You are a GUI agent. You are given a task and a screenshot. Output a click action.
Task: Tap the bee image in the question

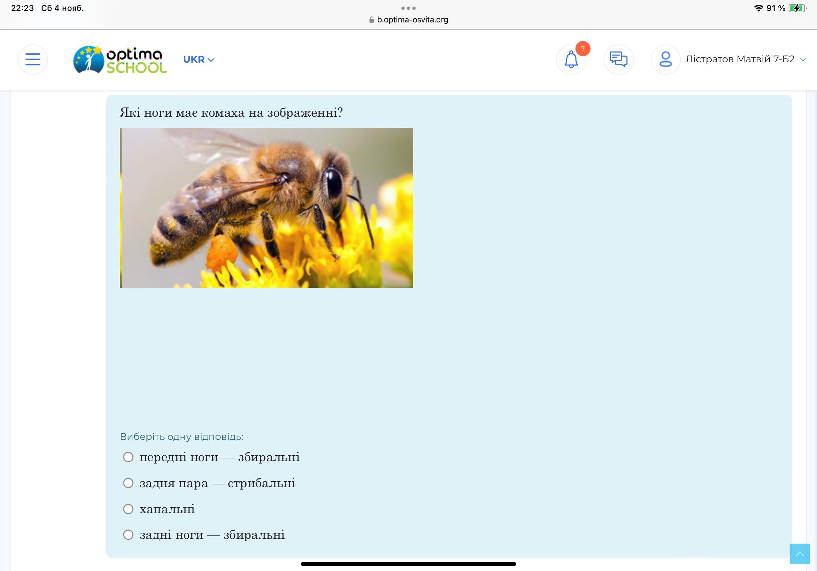(267, 207)
